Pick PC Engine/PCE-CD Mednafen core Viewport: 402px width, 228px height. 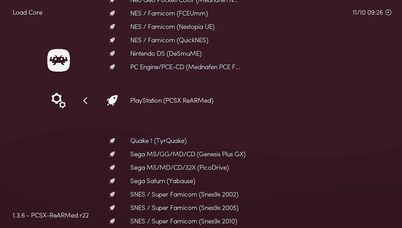(185, 67)
